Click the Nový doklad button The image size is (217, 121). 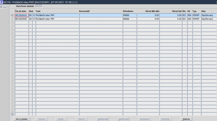[22, 119]
